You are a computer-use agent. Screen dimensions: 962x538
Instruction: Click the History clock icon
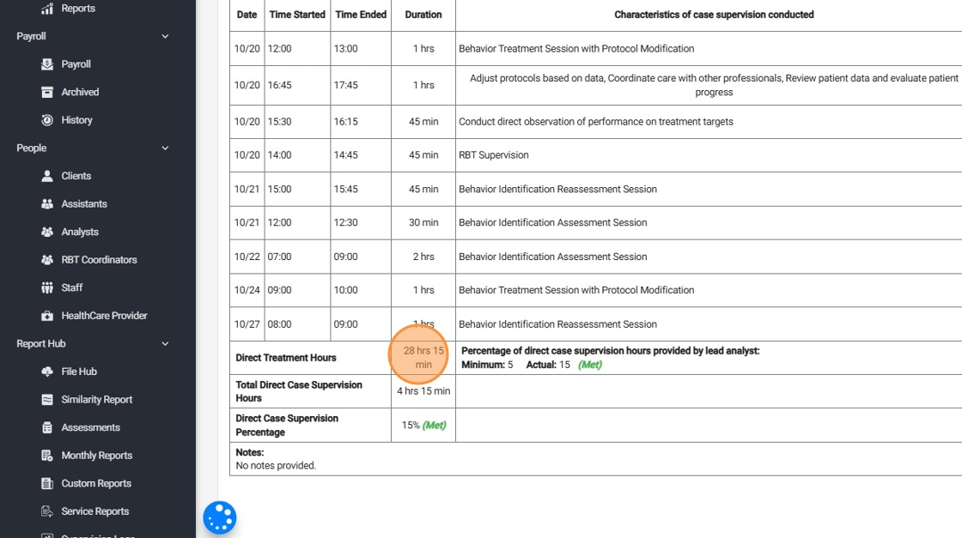click(47, 120)
